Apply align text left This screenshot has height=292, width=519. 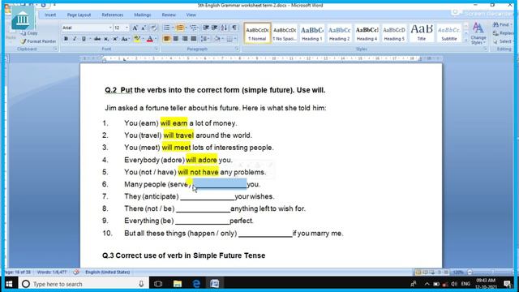click(167, 39)
